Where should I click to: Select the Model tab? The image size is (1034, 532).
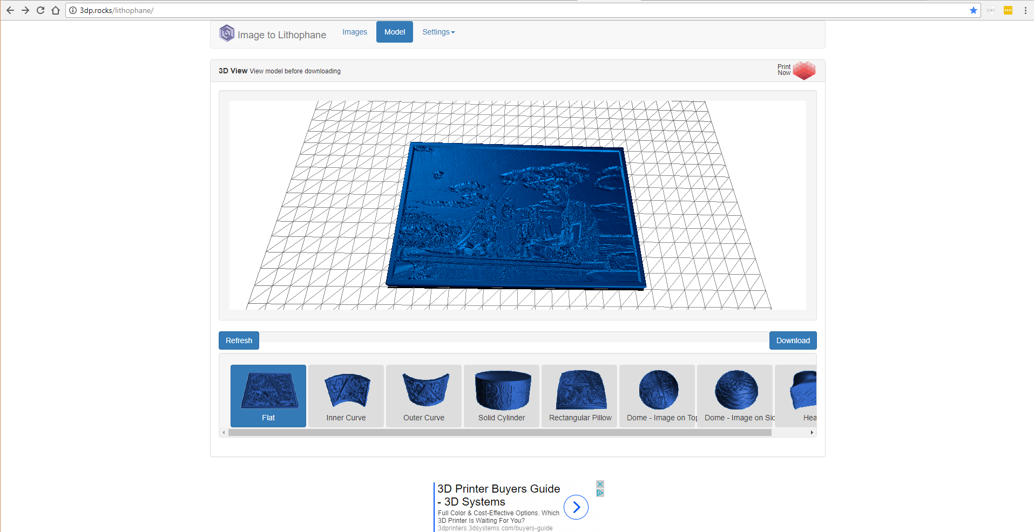coord(395,32)
